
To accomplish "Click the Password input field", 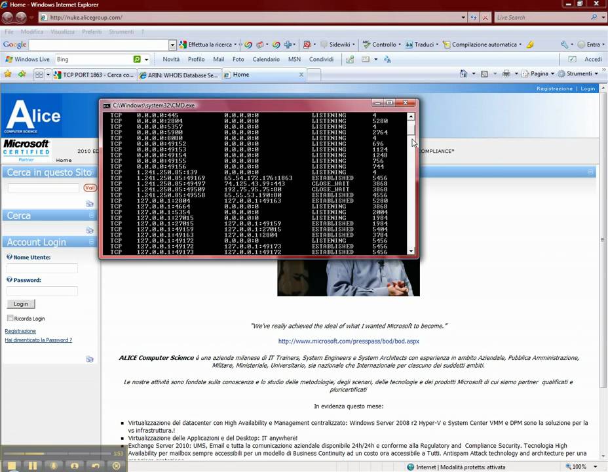I will (x=43, y=291).
